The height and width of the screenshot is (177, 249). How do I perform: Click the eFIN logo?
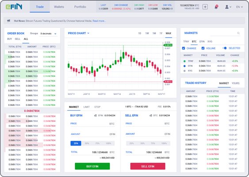pyautogui.click(x=14, y=7)
